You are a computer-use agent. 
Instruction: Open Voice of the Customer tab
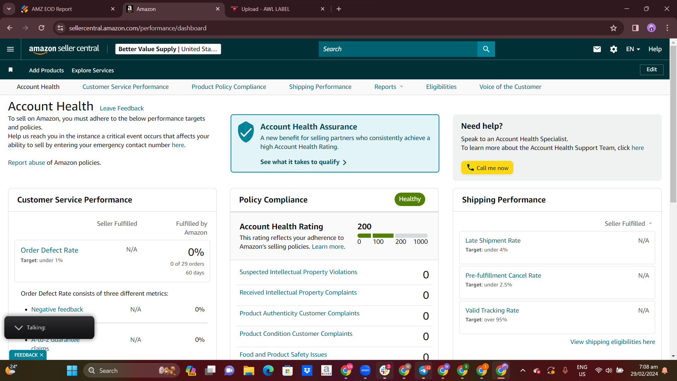[x=510, y=87]
